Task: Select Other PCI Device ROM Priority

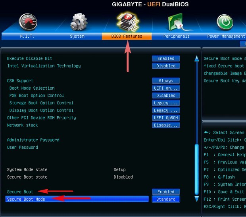Action: point(41,118)
